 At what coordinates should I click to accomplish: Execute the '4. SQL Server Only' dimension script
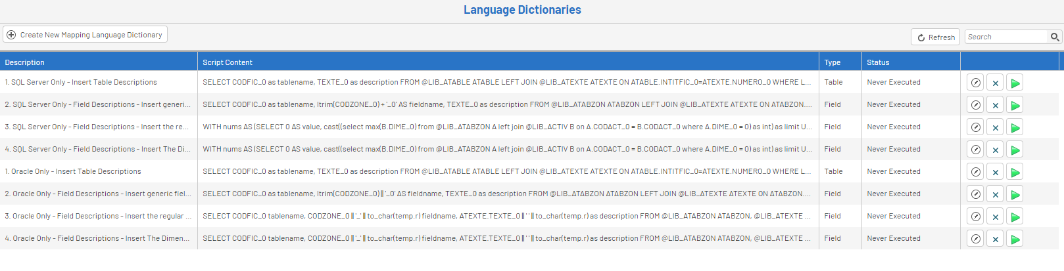pyautogui.click(x=1015, y=150)
